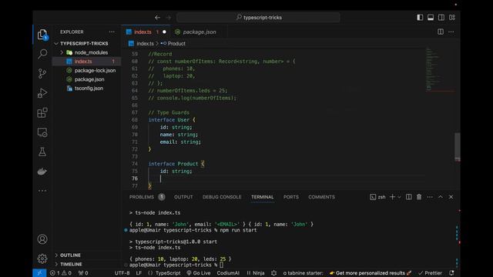Switch to the PORTS panel tab

coord(291,197)
